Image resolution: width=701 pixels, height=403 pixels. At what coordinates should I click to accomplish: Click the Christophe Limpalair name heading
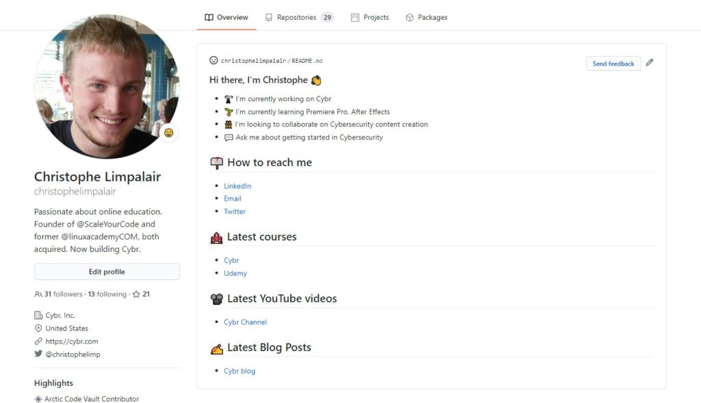pyautogui.click(x=97, y=177)
